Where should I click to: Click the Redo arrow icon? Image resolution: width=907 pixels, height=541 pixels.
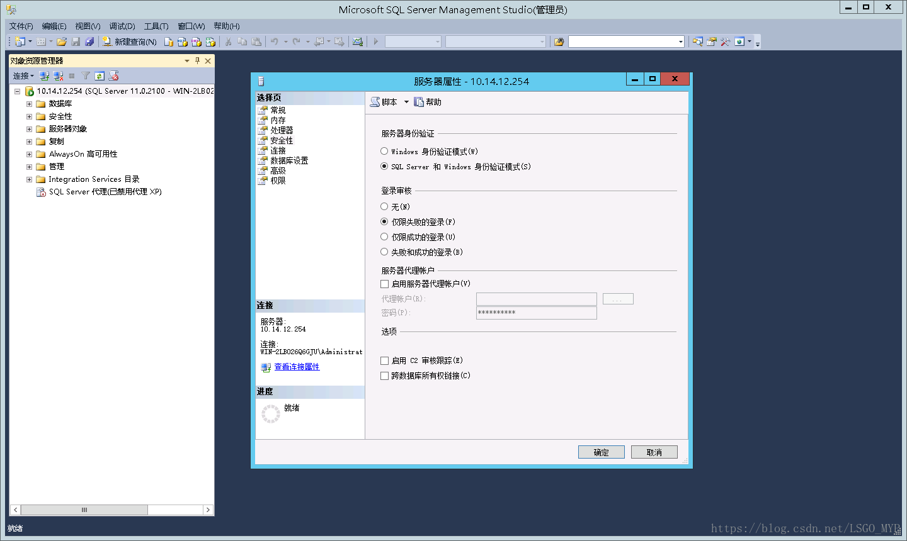pos(297,42)
